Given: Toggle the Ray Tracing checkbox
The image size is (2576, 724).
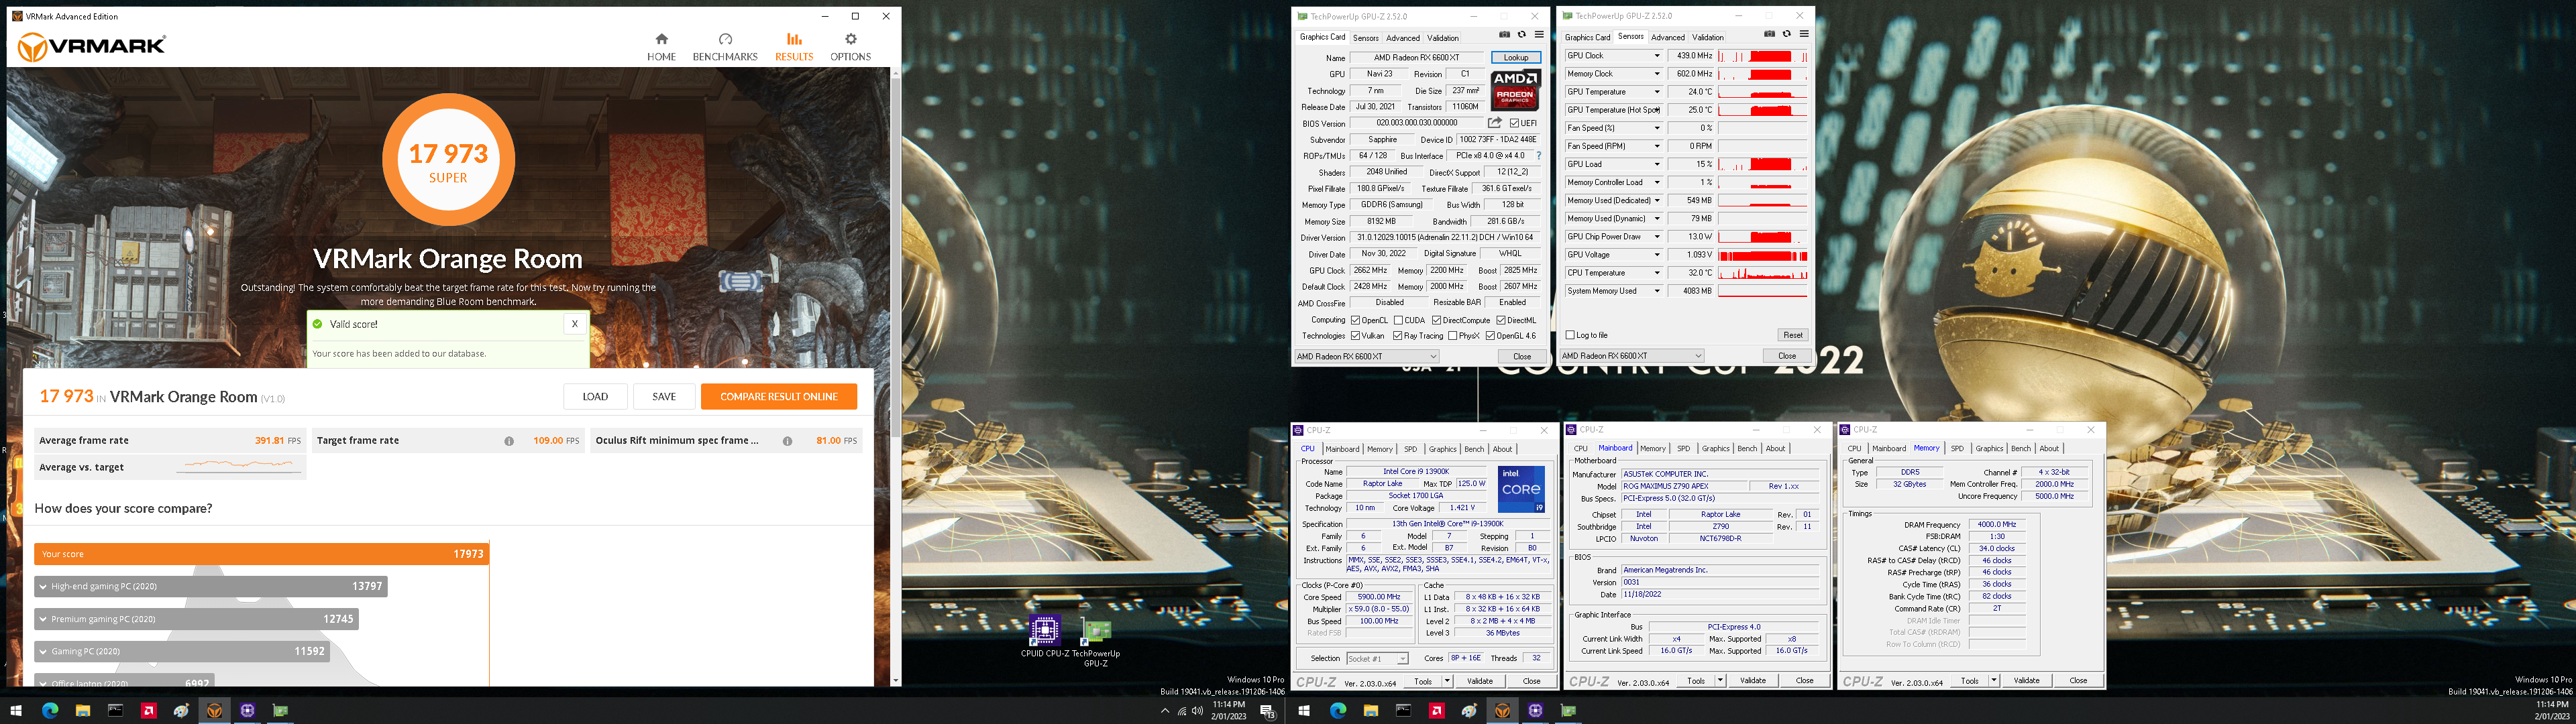Looking at the screenshot, I should tap(1398, 336).
